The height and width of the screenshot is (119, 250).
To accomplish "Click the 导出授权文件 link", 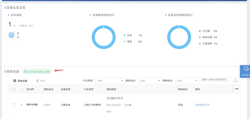I will pos(202,104).
